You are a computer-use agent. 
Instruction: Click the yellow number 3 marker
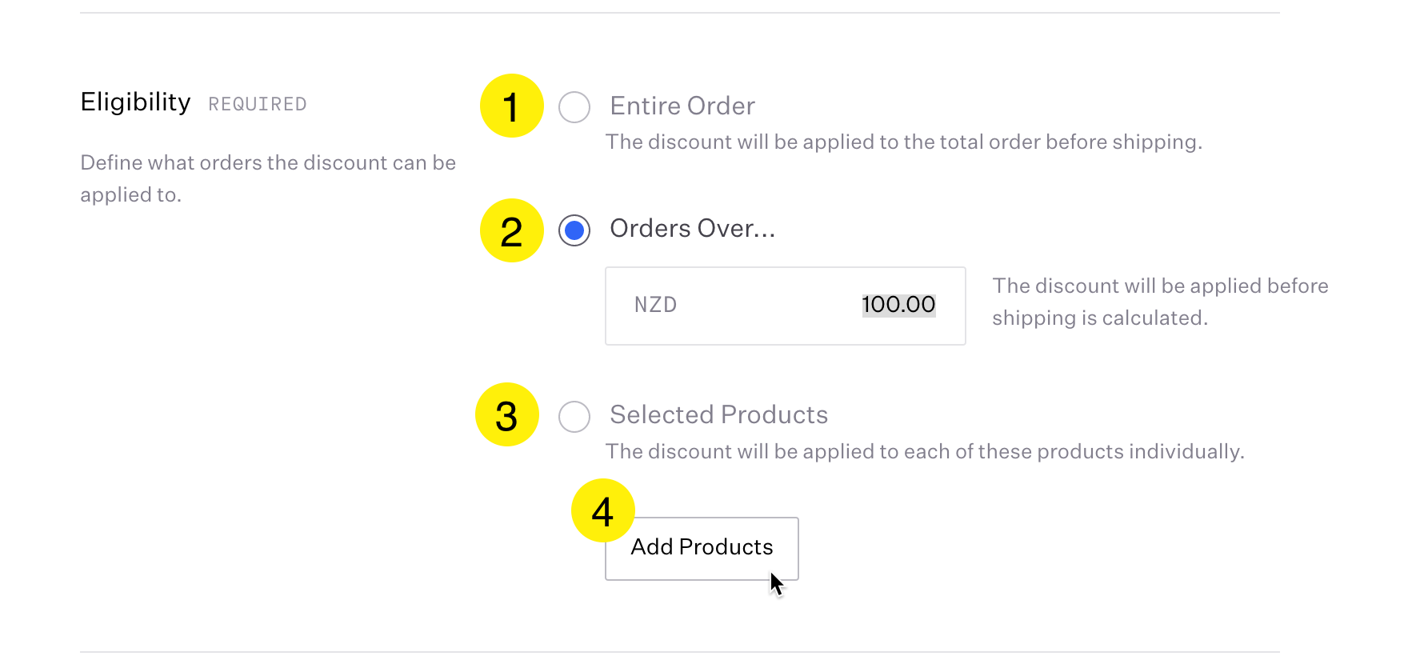pos(507,414)
